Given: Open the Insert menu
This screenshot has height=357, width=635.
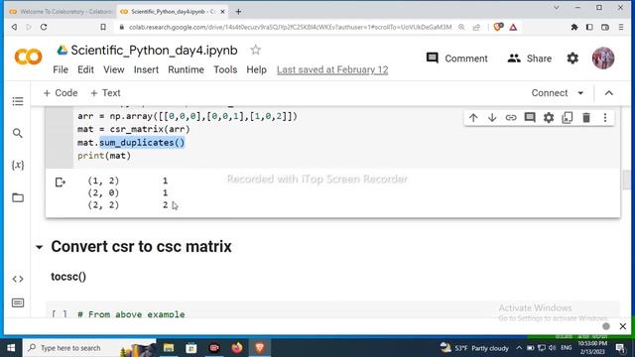Looking at the screenshot, I should (146, 69).
